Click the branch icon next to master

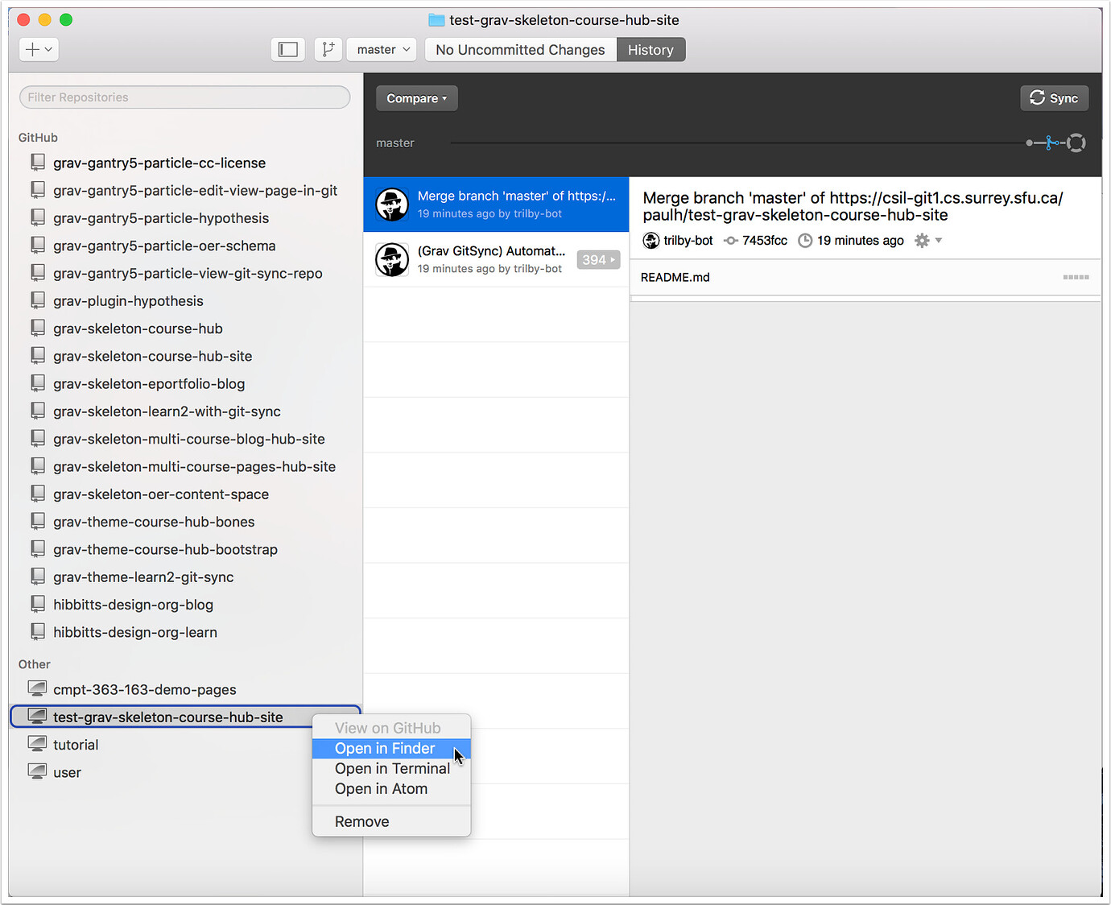pyautogui.click(x=328, y=49)
